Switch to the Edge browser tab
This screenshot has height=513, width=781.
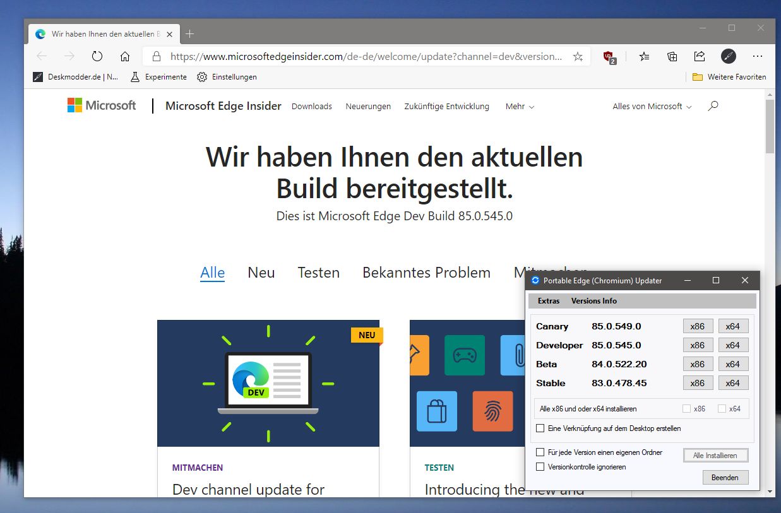pos(104,34)
